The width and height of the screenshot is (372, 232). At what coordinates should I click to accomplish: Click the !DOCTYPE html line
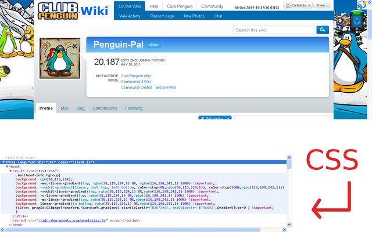20,158
